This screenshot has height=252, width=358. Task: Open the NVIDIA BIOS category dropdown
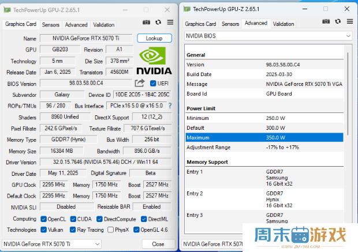point(267,36)
